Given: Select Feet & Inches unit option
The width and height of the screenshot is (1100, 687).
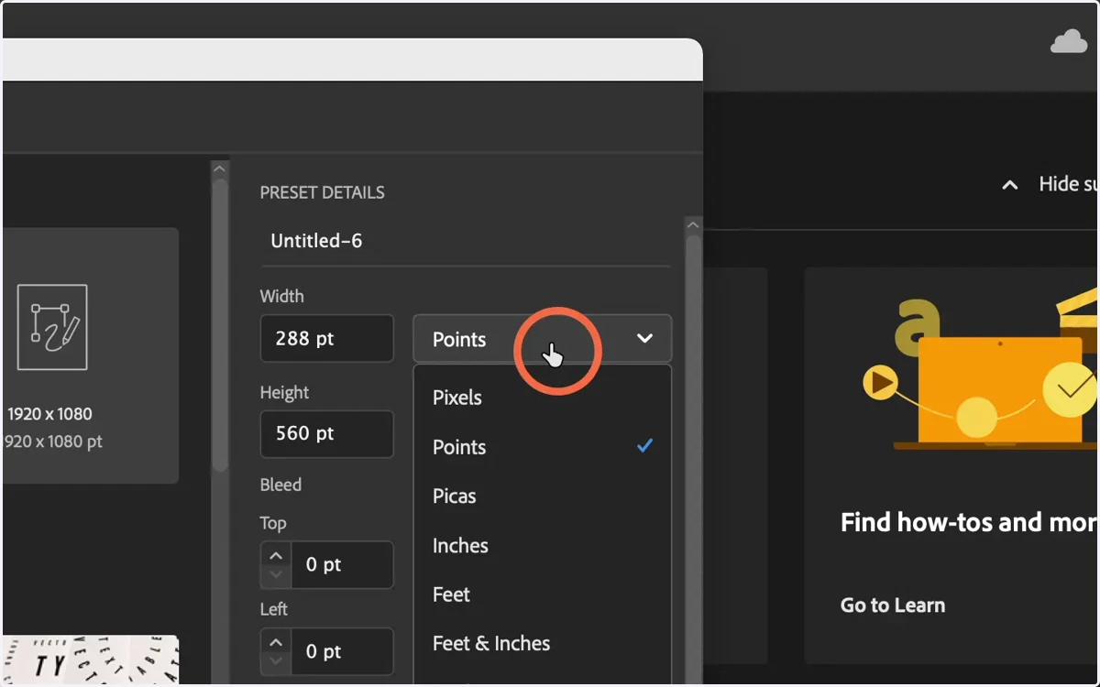Looking at the screenshot, I should coord(542,644).
